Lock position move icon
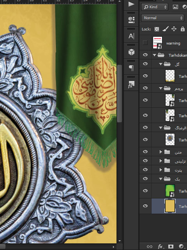The width and height of the screenshot is (187, 250). point(174,29)
